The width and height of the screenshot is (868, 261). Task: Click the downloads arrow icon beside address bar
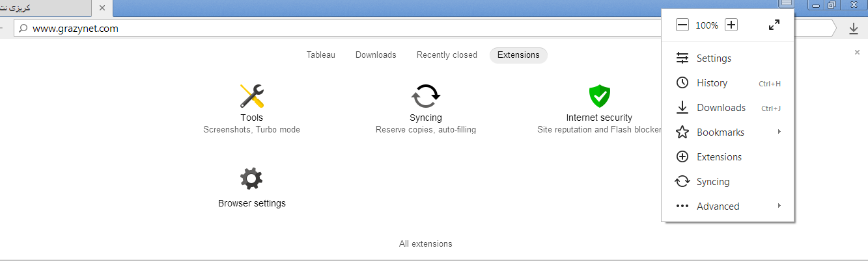click(x=854, y=29)
